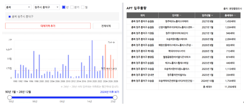Click the blue legend square for 충북 청주시 흥덕구

tap(10, 17)
